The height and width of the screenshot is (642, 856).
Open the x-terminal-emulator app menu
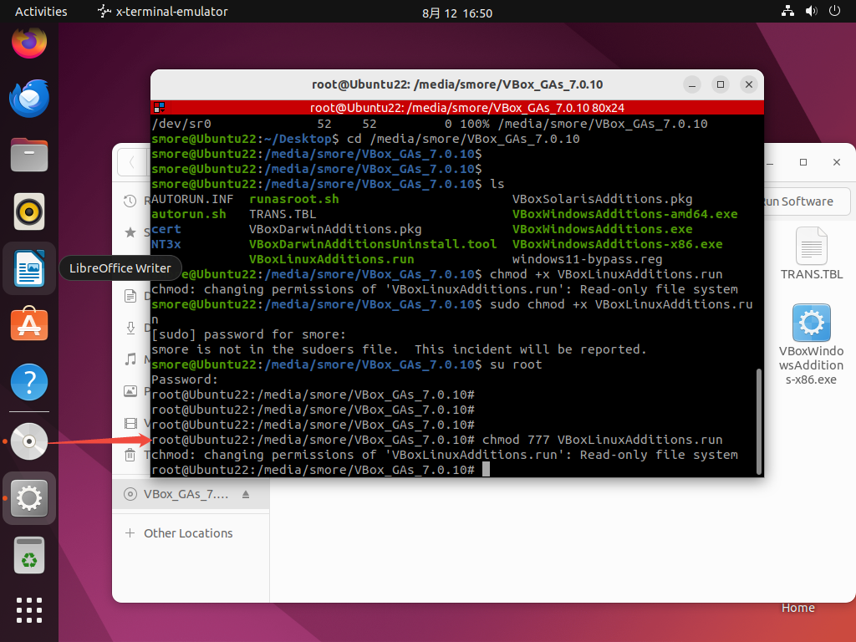[x=163, y=12]
